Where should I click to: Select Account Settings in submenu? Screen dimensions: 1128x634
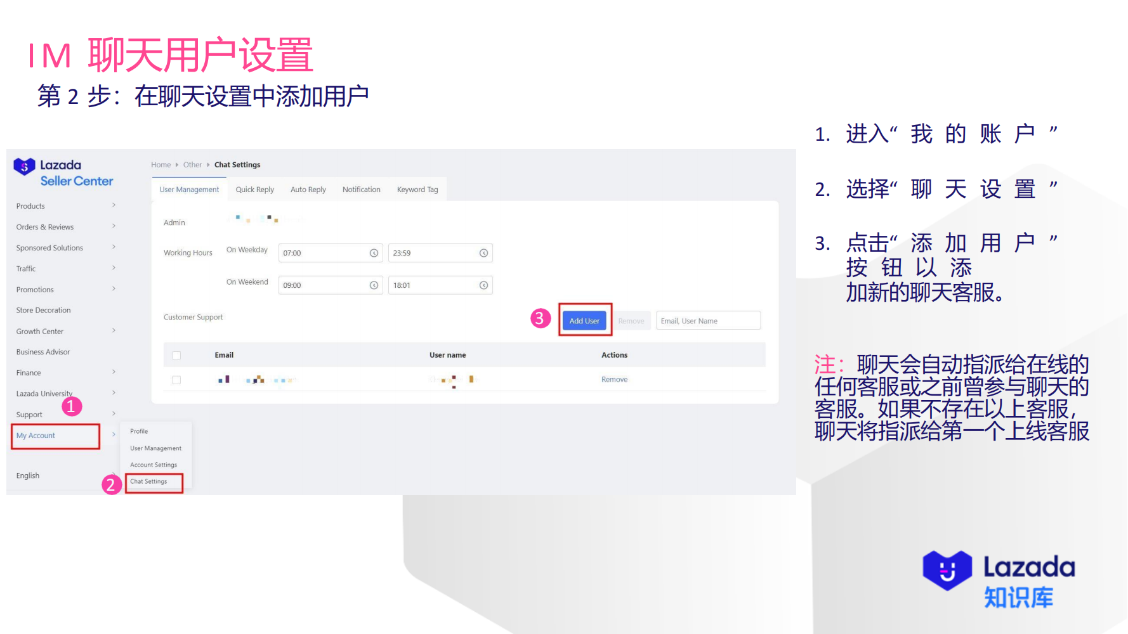pyautogui.click(x=154, y=465)
